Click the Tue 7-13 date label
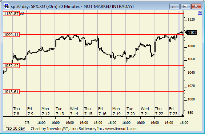The height and width of the screenshot is (134, 205). pos(60,111)
